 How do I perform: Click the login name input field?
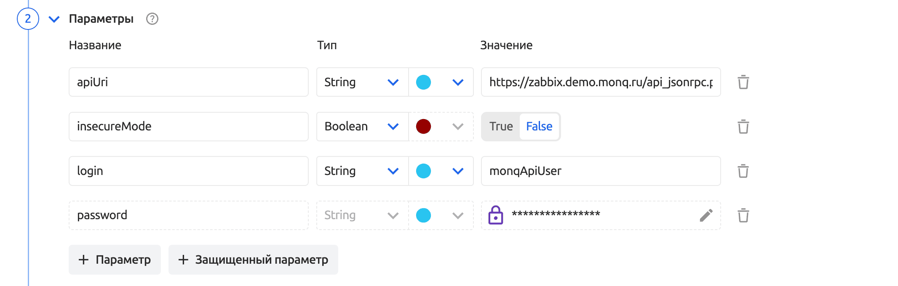[188, 171]
